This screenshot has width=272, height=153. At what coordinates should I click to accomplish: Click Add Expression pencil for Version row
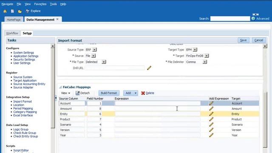[x=211, y=130]
